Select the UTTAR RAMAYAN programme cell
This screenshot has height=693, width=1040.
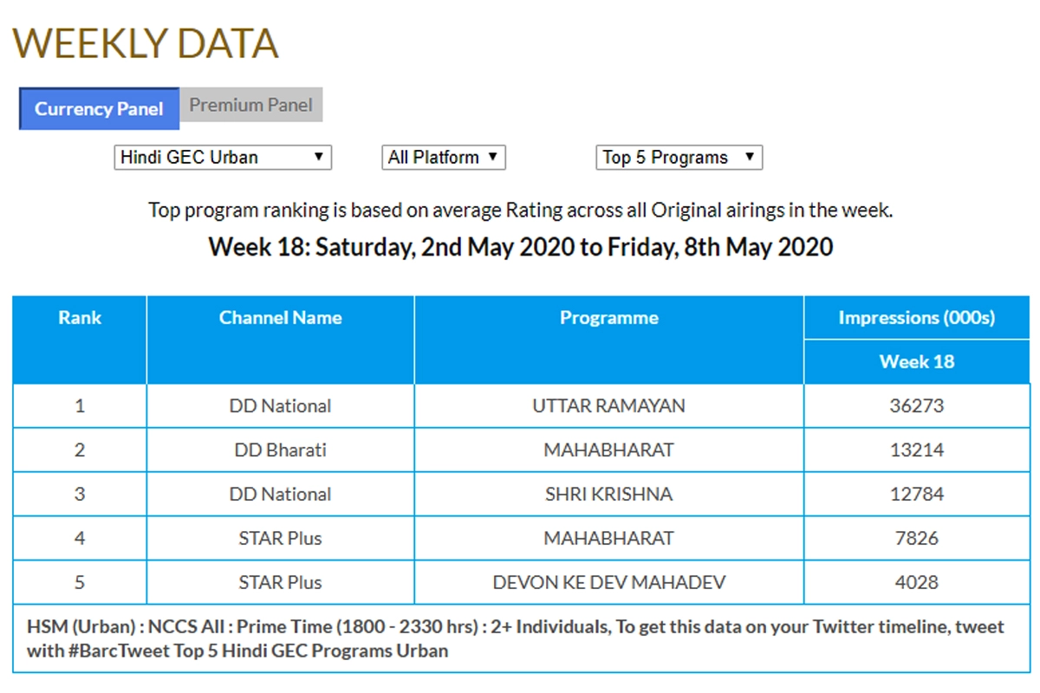pyautogui.click(x=608, y=406)
